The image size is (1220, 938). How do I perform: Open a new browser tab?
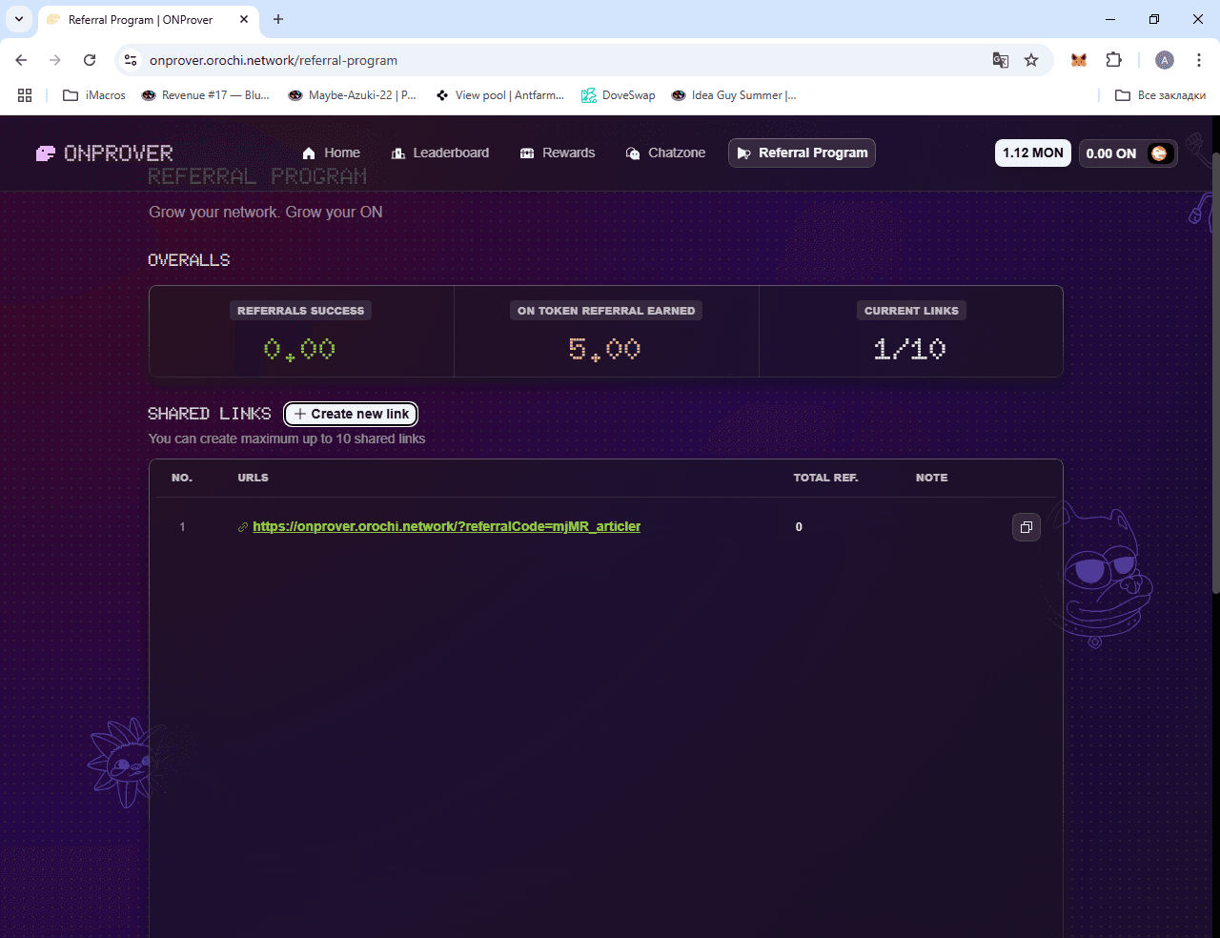coord(278,19)
